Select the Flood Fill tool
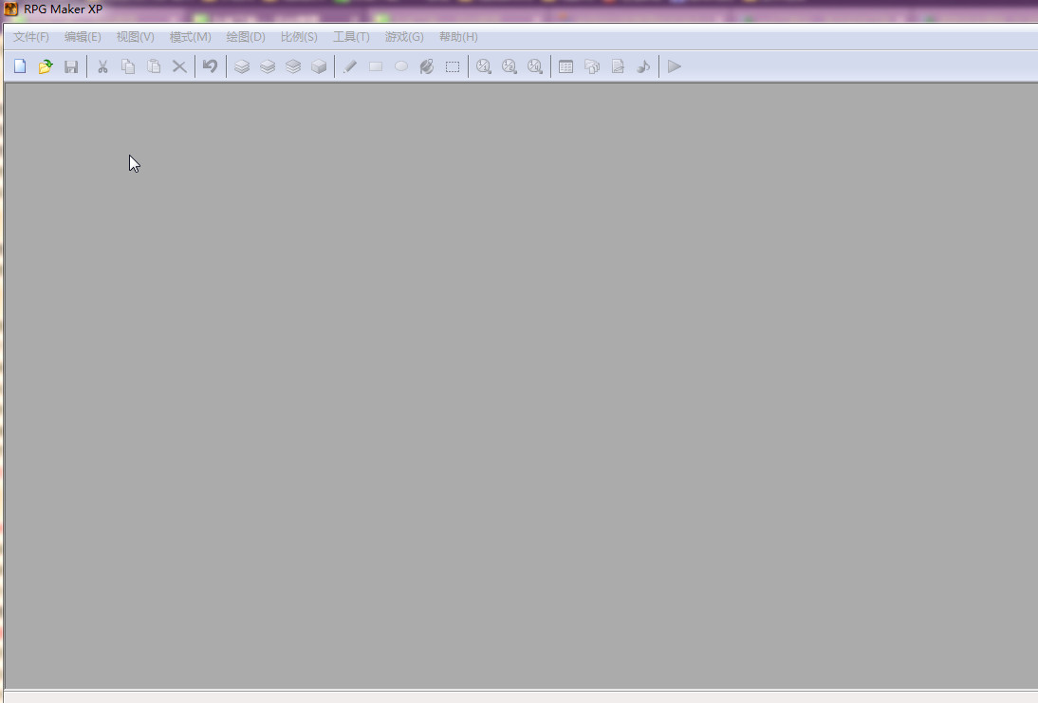The height and width of the screenshot is (703, 1038). coord(427,66)
